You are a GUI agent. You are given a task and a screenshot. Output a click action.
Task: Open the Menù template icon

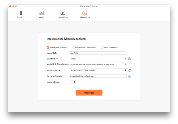click(x=41, y=13)
